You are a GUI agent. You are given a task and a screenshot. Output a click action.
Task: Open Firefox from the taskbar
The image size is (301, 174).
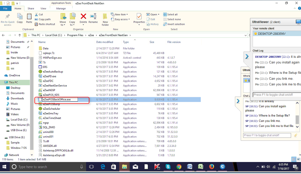tap(211, 167)
